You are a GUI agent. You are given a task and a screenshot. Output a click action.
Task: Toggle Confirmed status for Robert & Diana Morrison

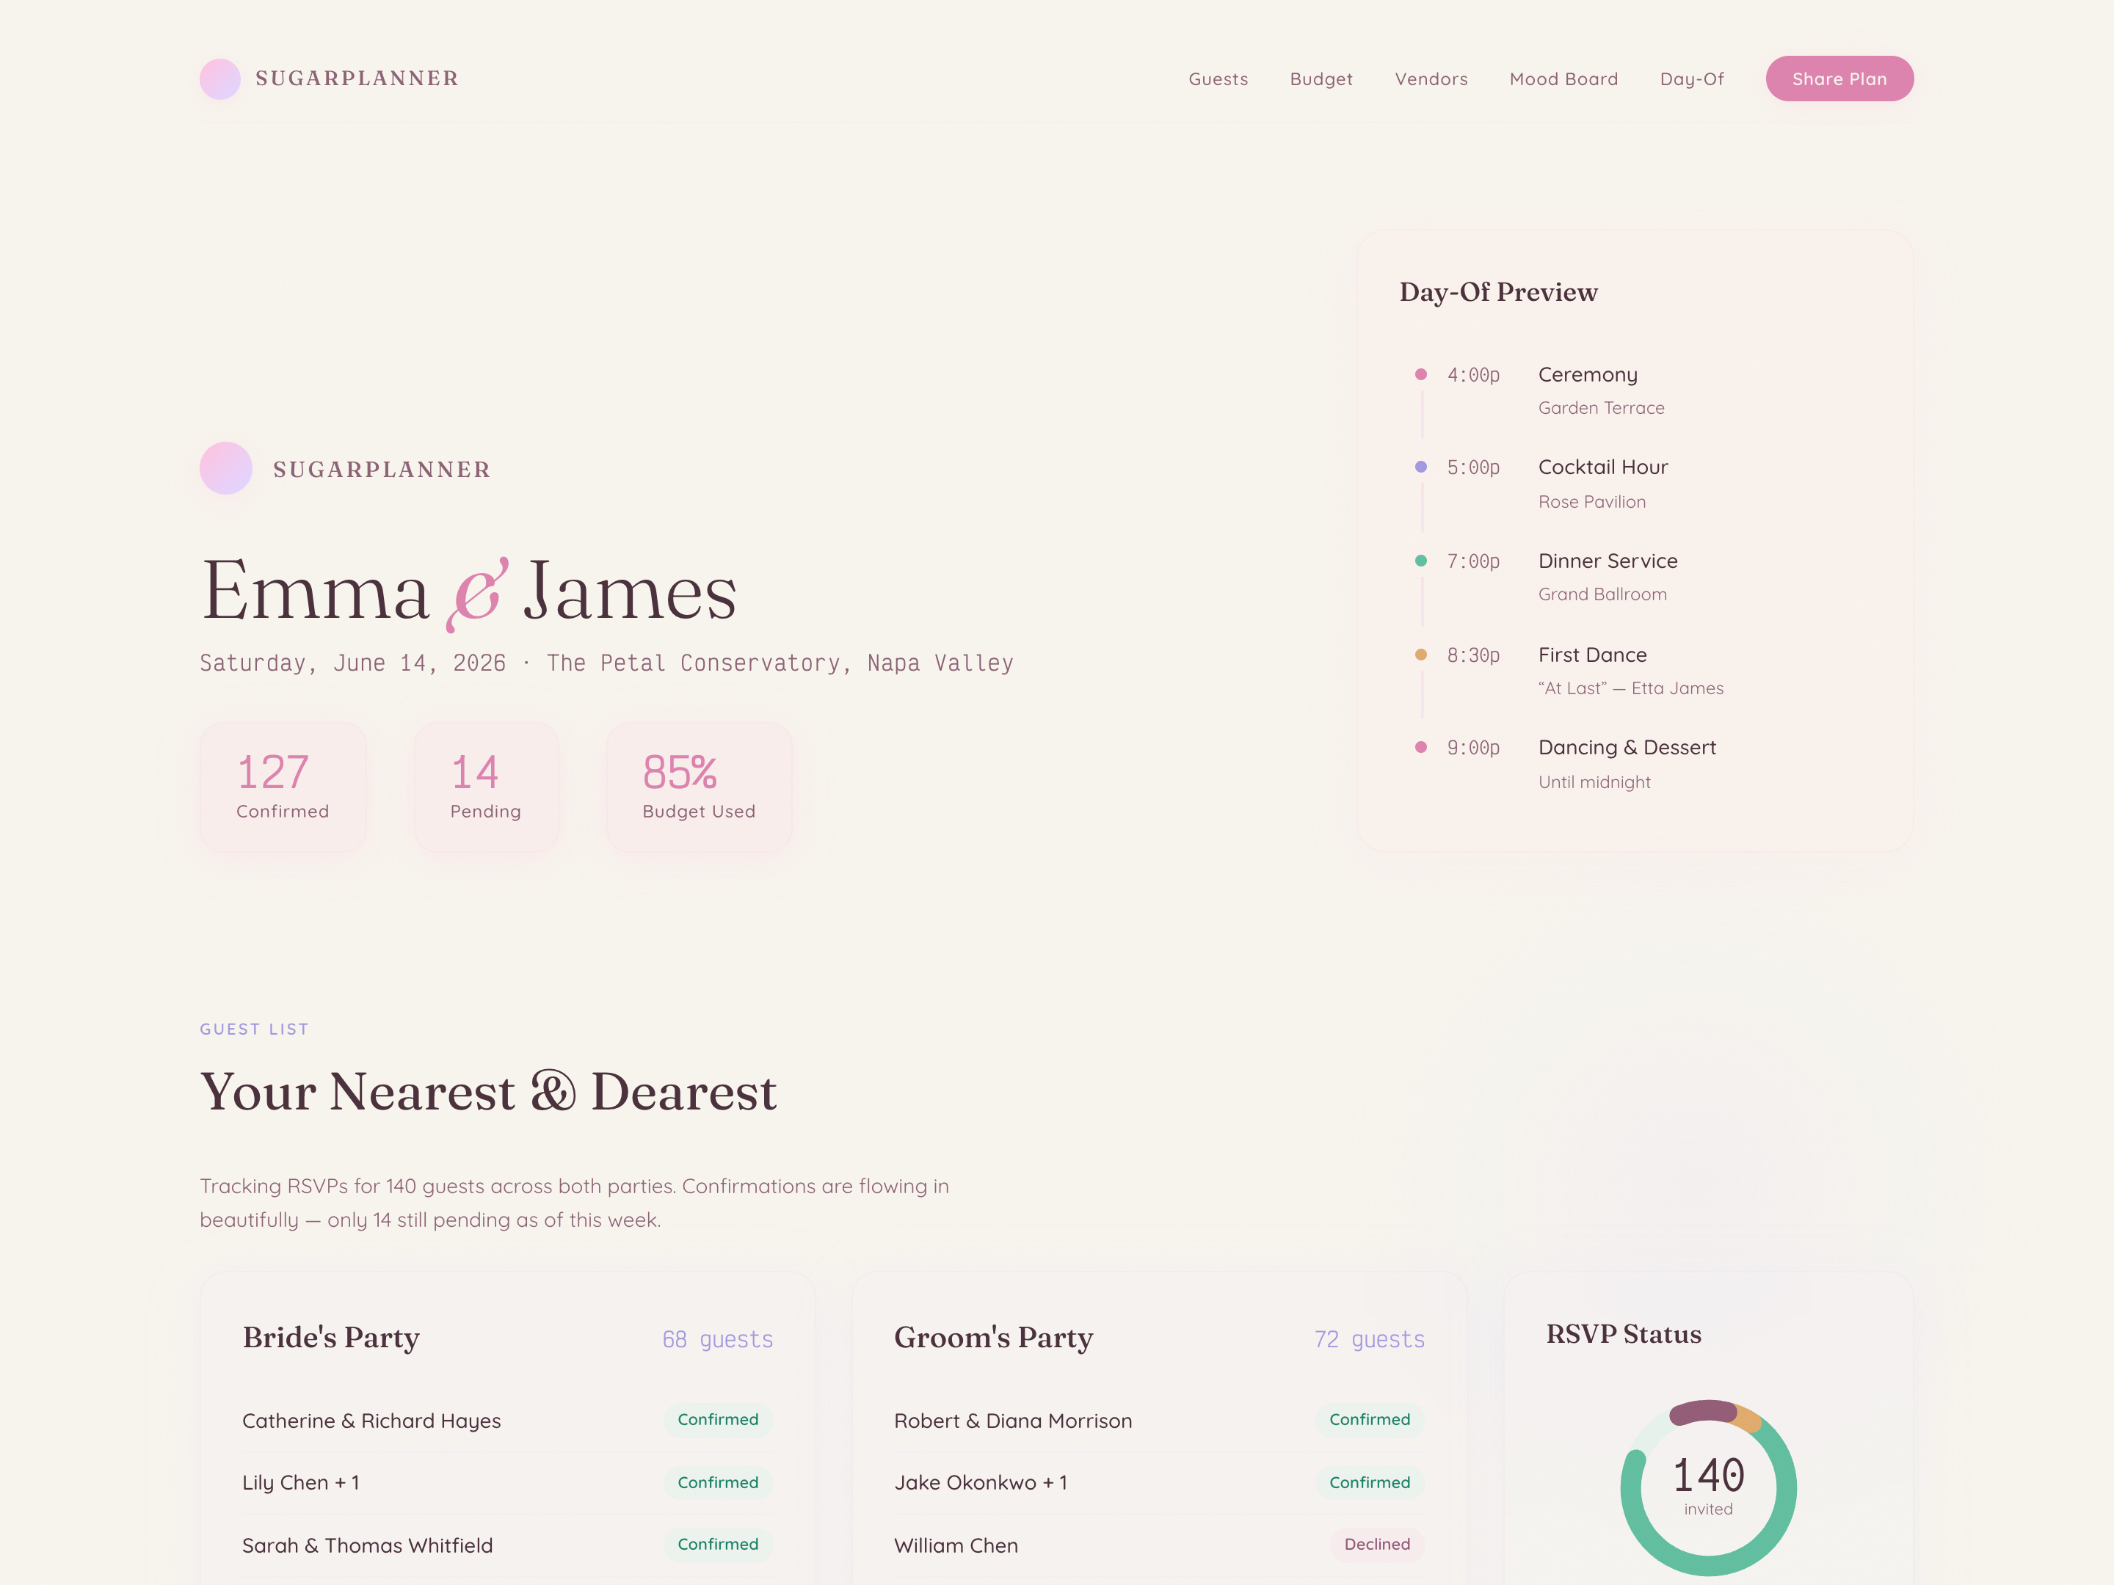coord(1370,1420)
